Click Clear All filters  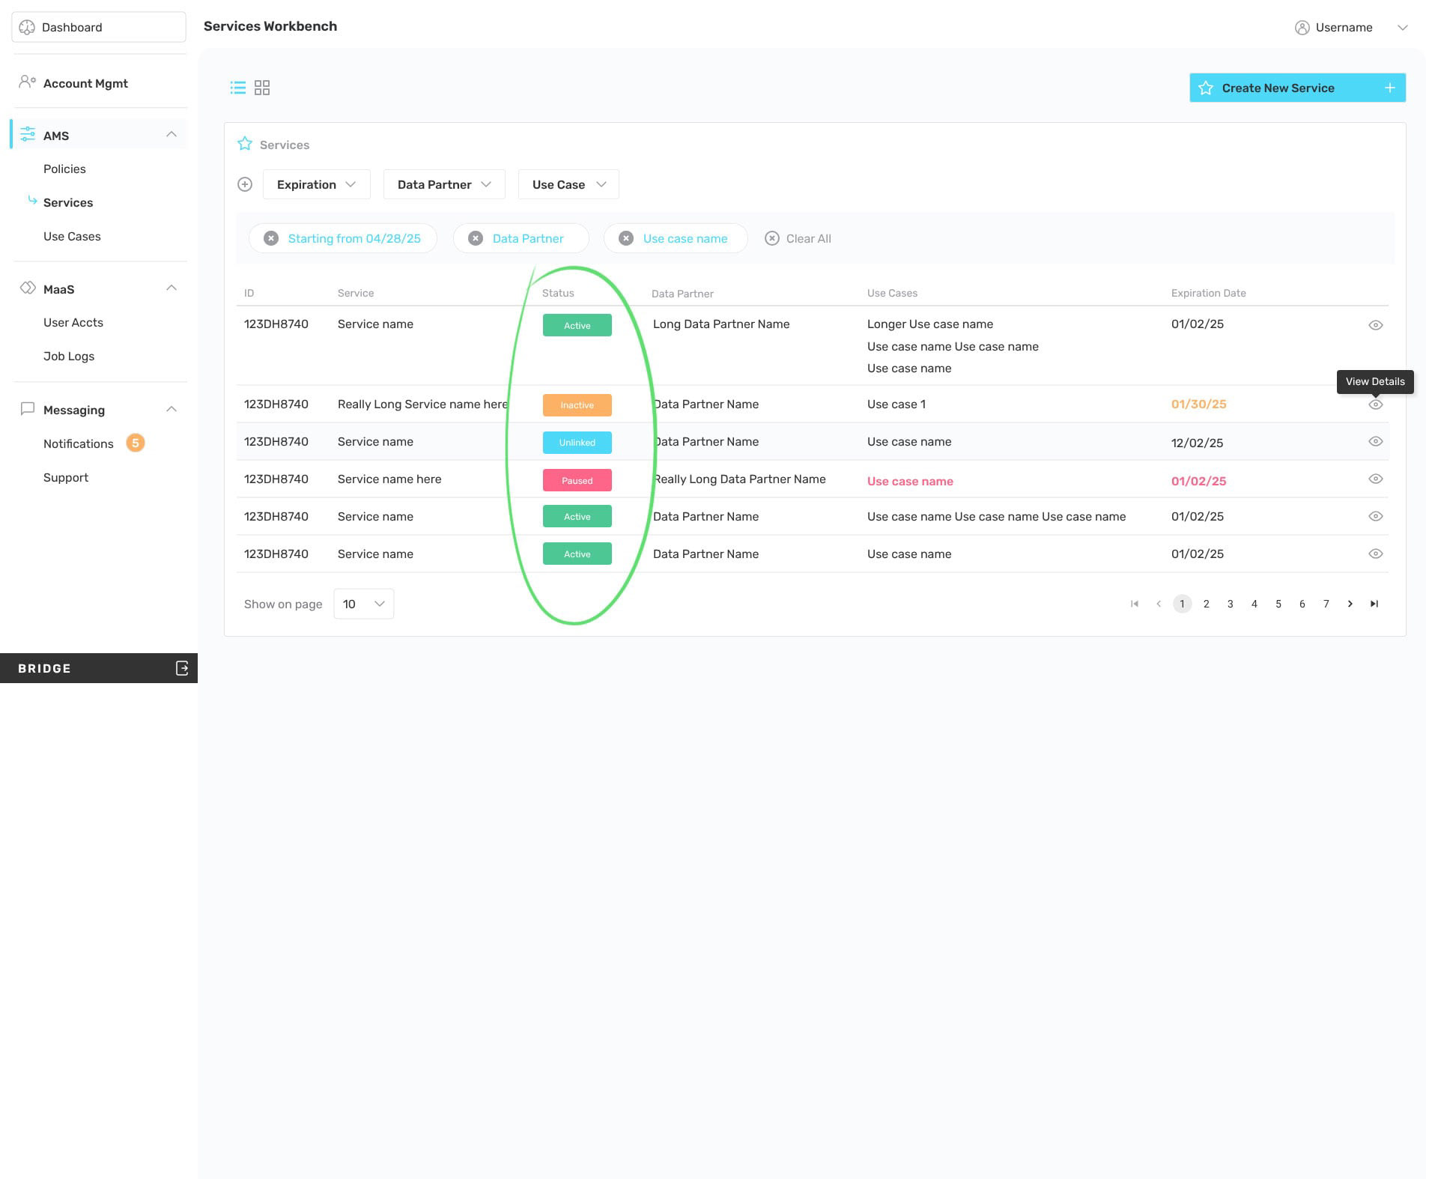[x=798, y=238]
